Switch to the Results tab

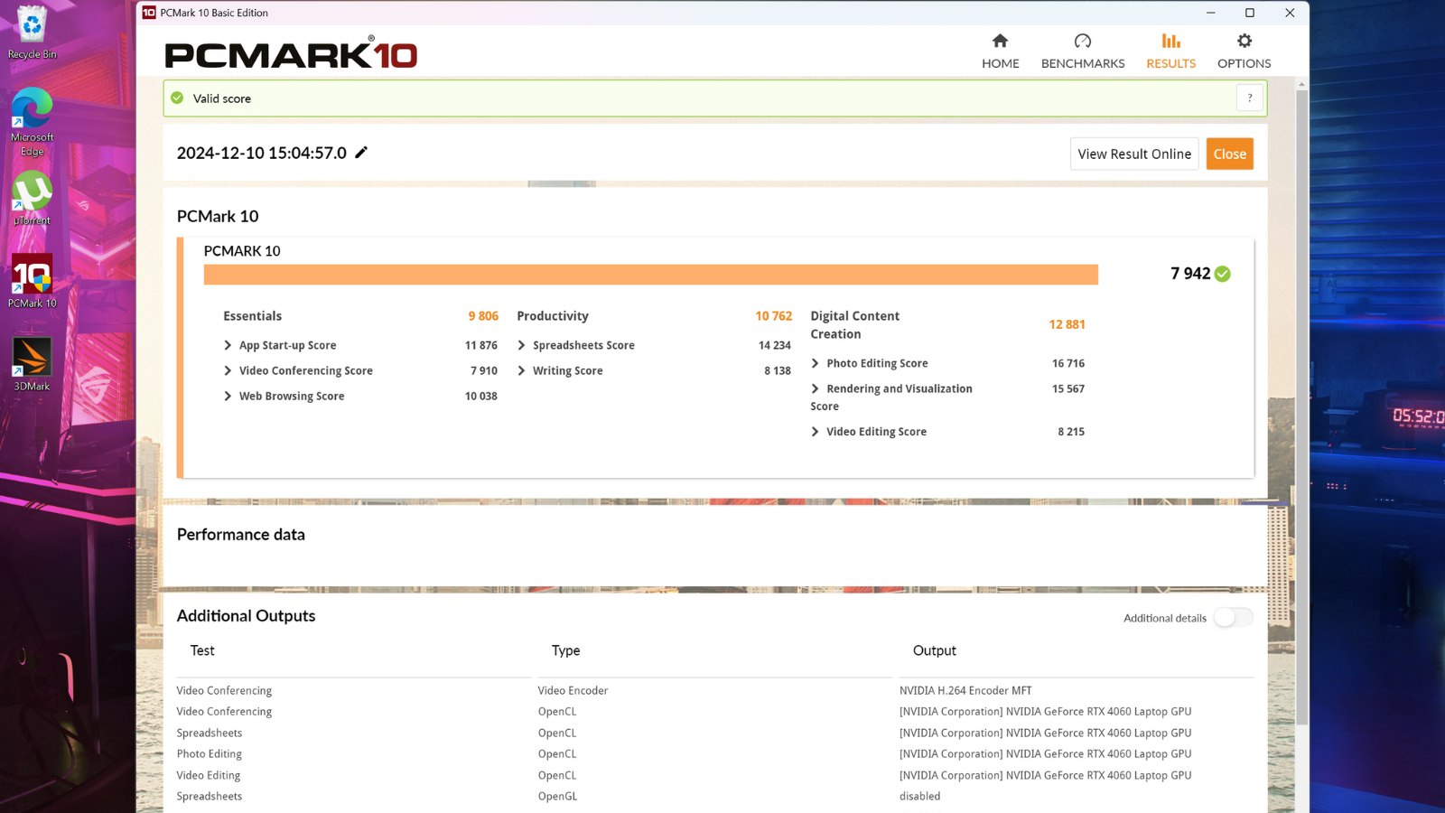(x=1170, y=51)
